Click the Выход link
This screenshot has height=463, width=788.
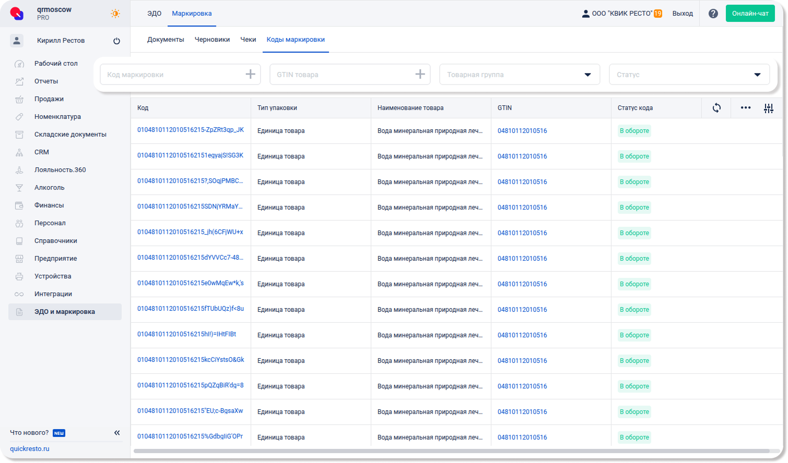tap(683, 14)
